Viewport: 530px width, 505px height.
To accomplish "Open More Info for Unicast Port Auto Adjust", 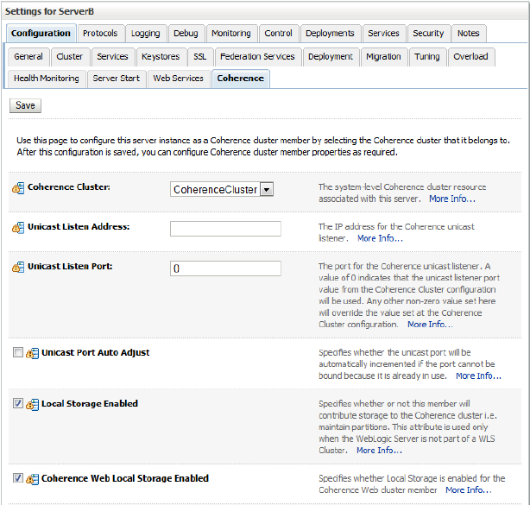I will pyautogui.click(x=478, y=376).
